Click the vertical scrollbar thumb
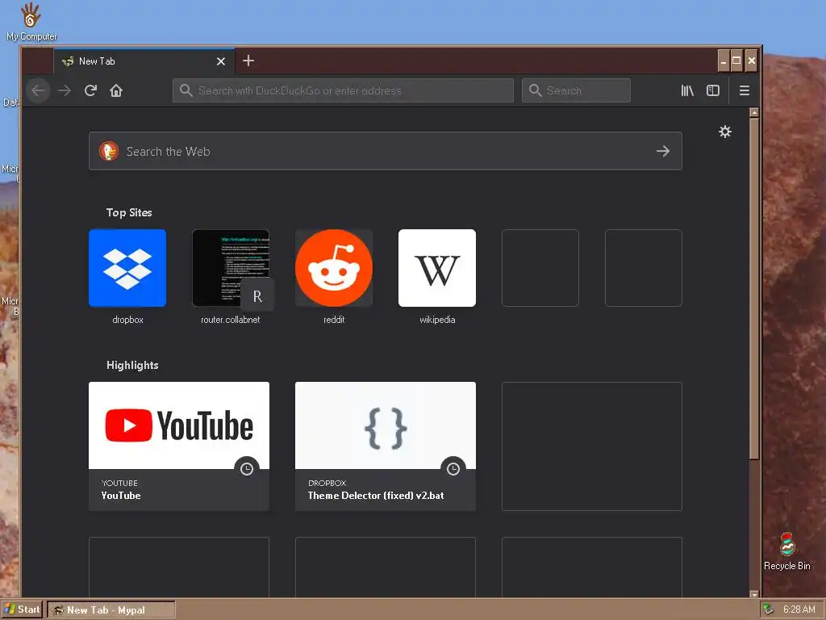Screen dimensions: 826x620 point(754,288)
